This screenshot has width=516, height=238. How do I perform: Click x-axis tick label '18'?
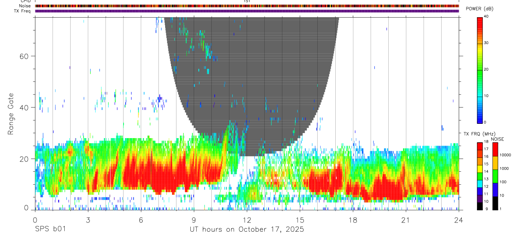click(x=353, y=220)
